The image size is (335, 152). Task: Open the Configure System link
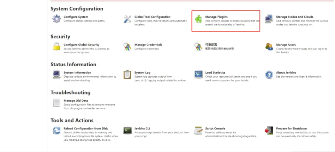click(x=76, y=17)
